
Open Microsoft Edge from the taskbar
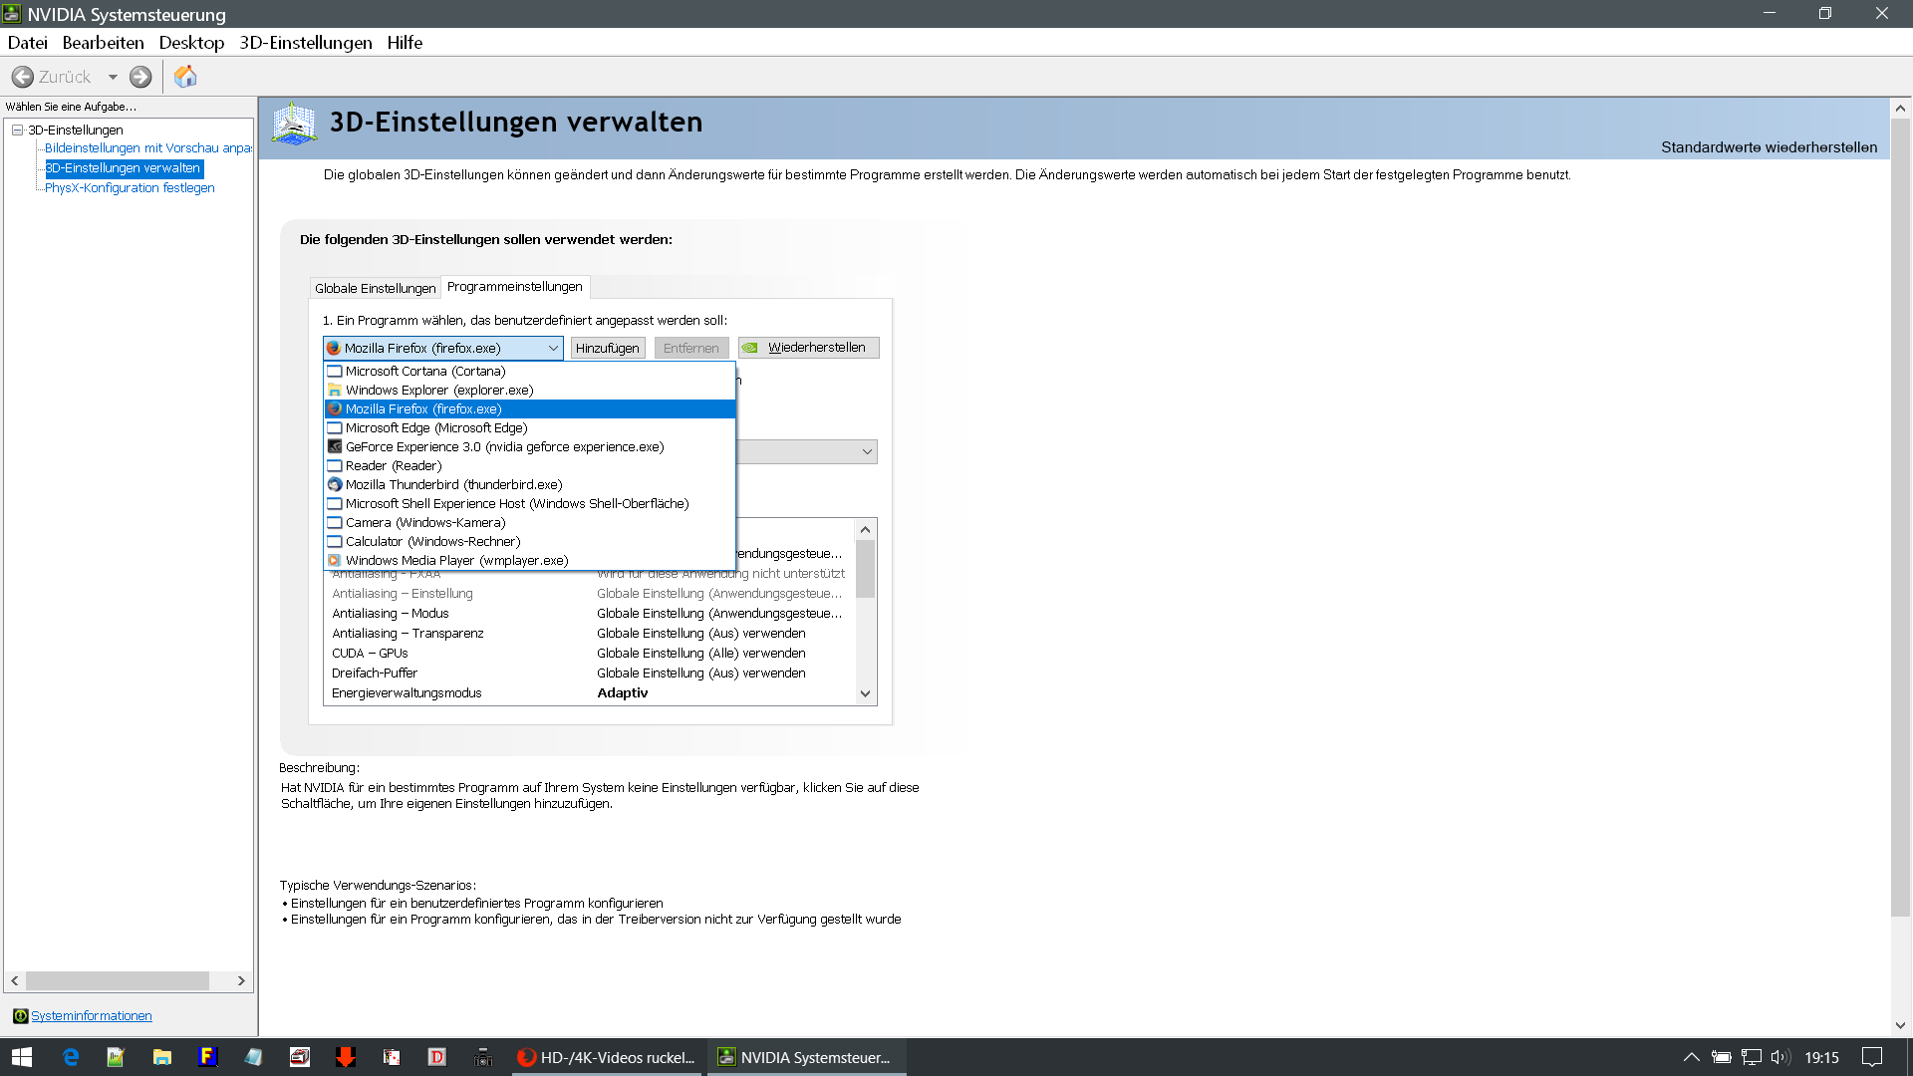71,1057
